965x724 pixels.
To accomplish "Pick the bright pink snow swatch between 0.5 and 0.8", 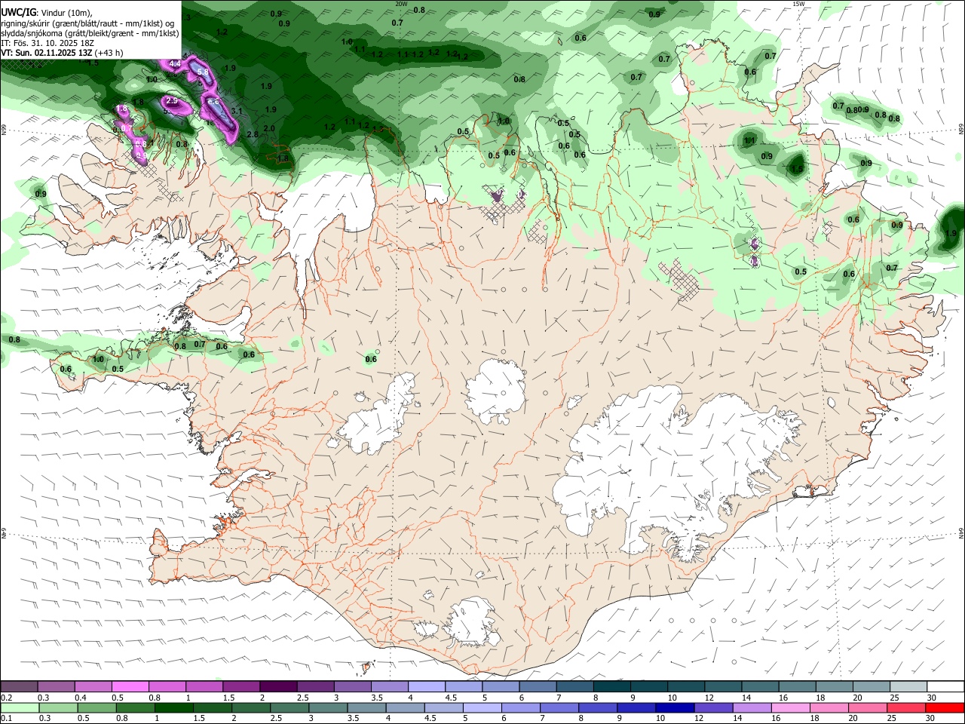I will click(x=130, y=686).
